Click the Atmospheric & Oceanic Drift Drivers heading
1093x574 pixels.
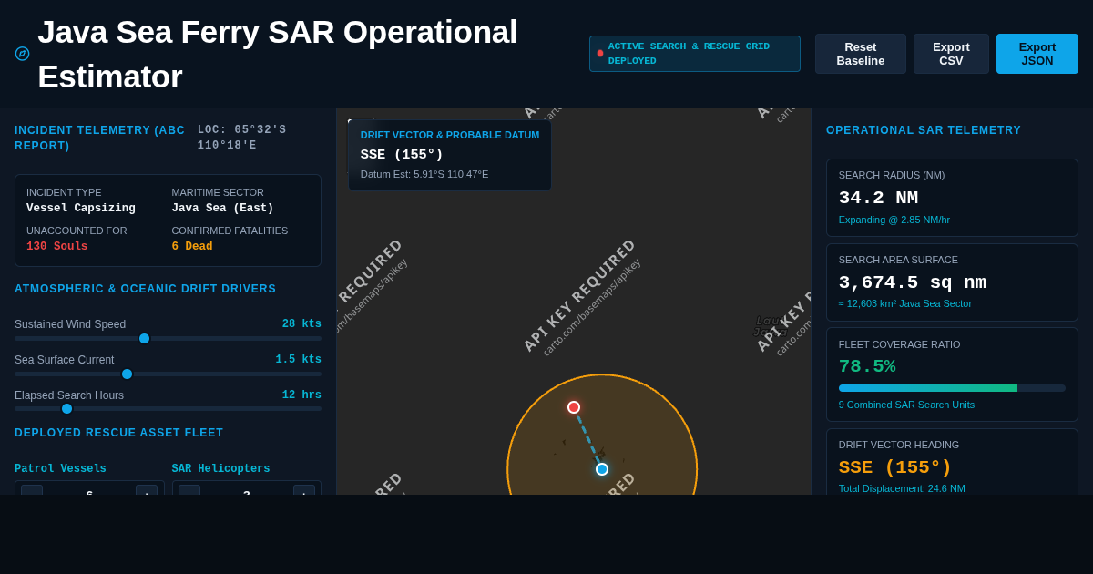click(145, 289)
